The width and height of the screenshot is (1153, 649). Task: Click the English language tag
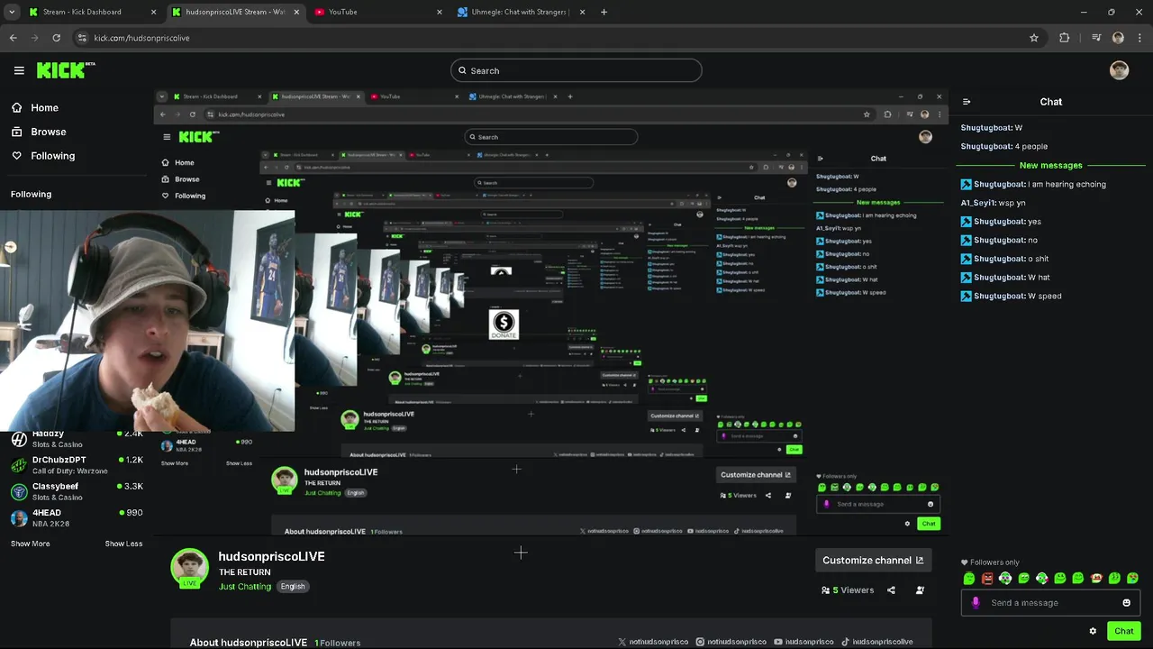pos(293,586)
